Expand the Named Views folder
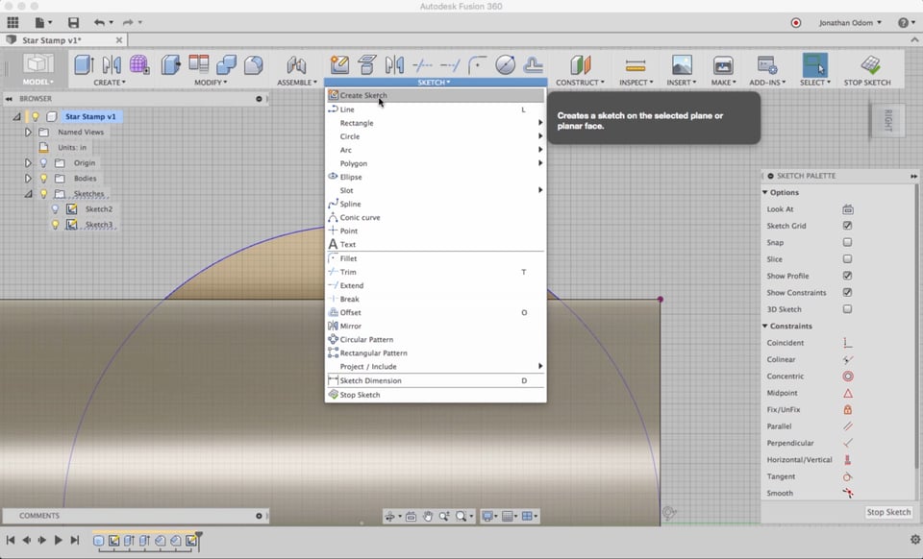 (28, 133)
